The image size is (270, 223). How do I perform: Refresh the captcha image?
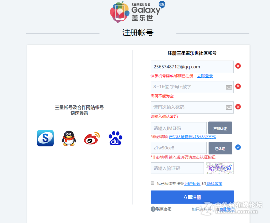tap(220, 168)
